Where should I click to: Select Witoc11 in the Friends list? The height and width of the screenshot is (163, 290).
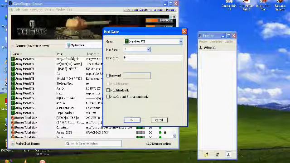[217, 48]
